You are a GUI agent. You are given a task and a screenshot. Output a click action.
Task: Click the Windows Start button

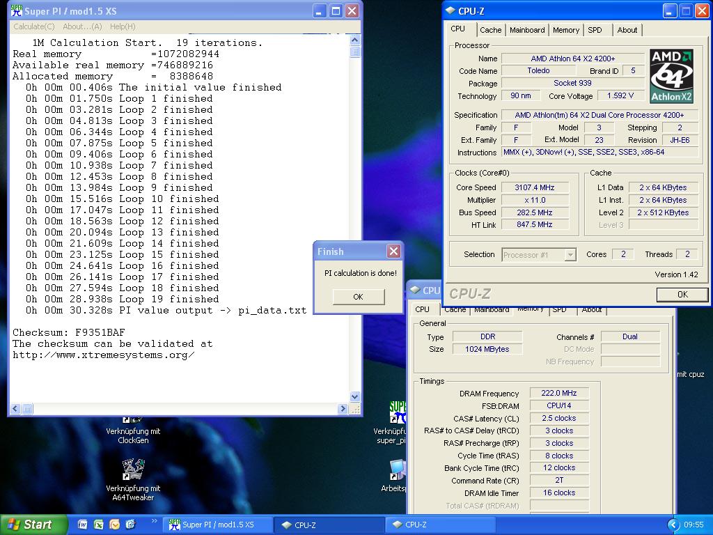tap(33, 525)
